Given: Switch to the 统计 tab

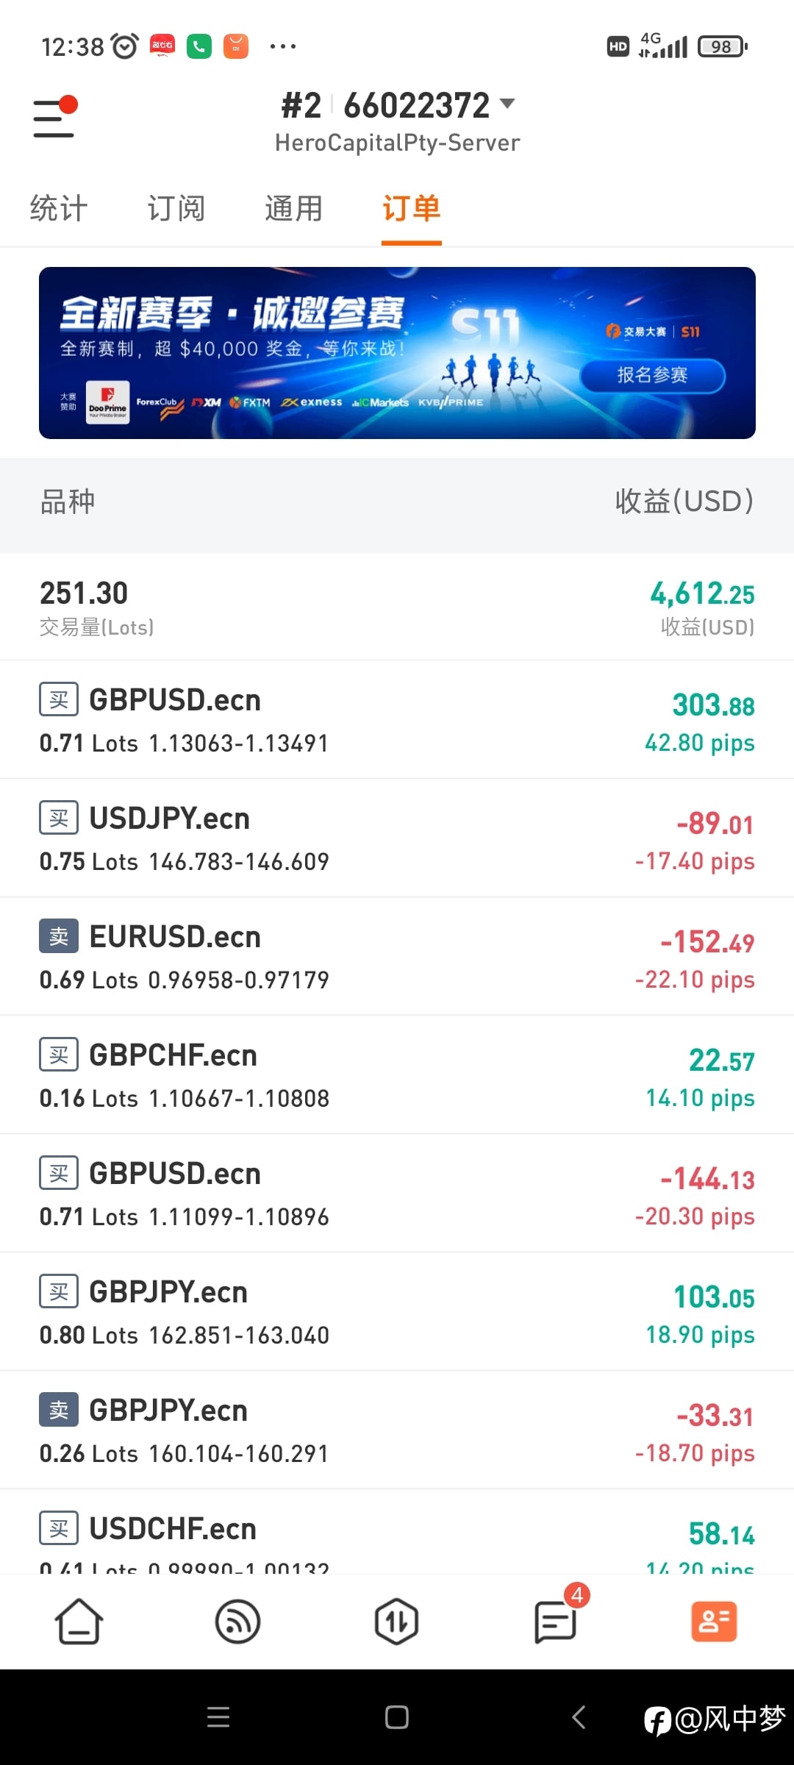Looking at the screenshot, I should [x=59, y=209].
